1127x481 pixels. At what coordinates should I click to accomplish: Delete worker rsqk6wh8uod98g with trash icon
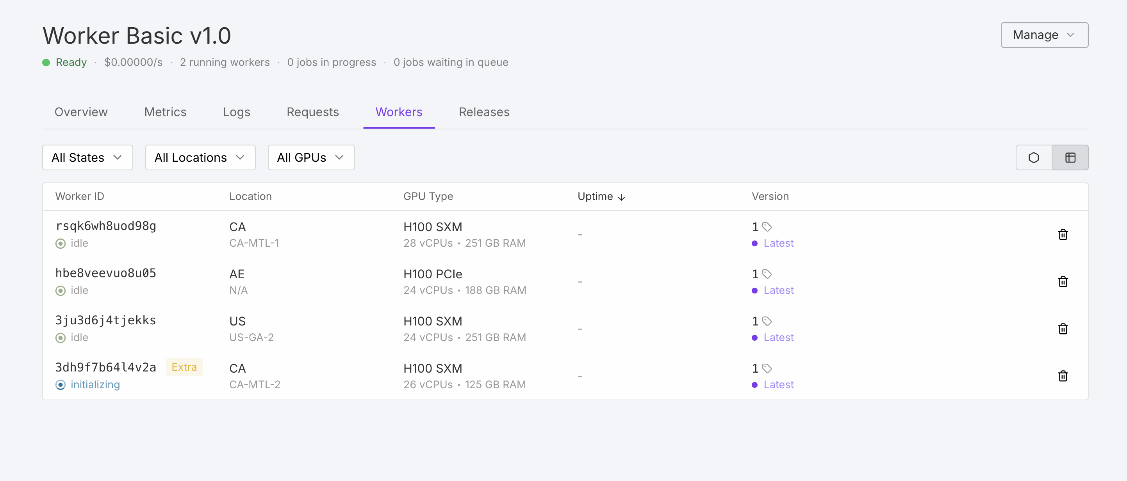pyautogui.click(x=1063, y=235)
